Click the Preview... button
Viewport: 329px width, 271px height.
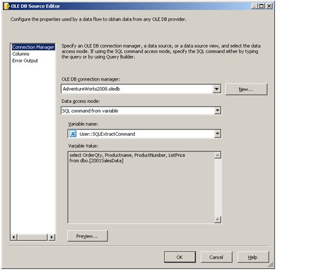(87, 236)
